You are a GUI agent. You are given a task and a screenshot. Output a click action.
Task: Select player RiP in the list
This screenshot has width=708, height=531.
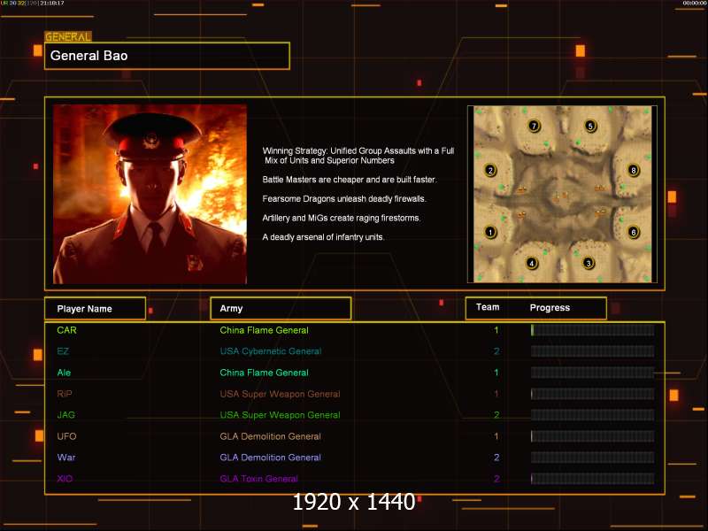(x=65, y=394)
